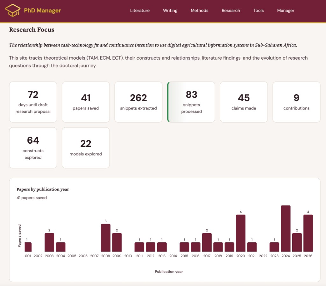Open the 45 claims made card

point(244,102)
